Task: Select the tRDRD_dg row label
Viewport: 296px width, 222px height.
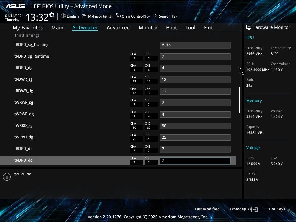Action: 23,68
